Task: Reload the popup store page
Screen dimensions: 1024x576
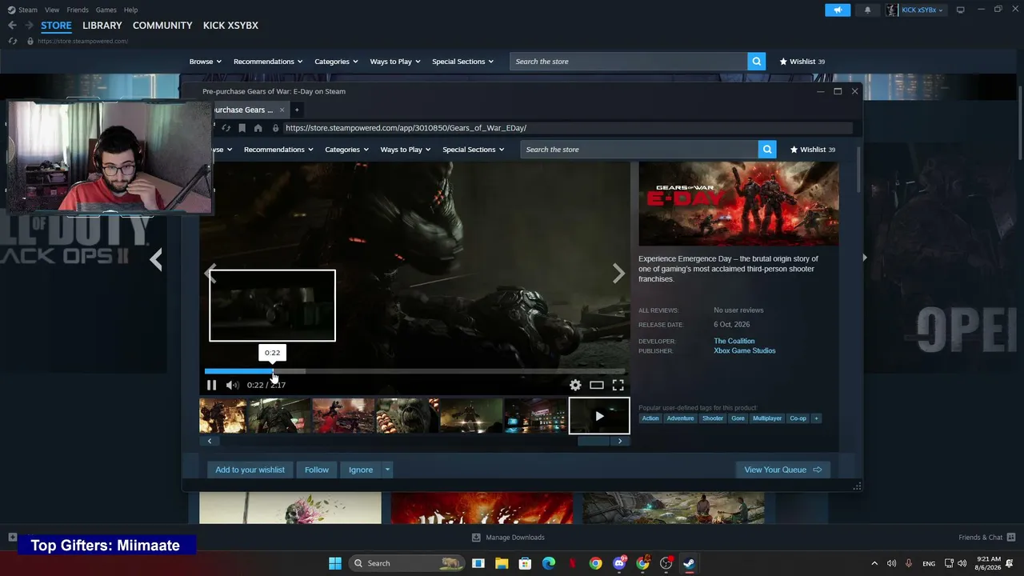Action: (226, 128)
